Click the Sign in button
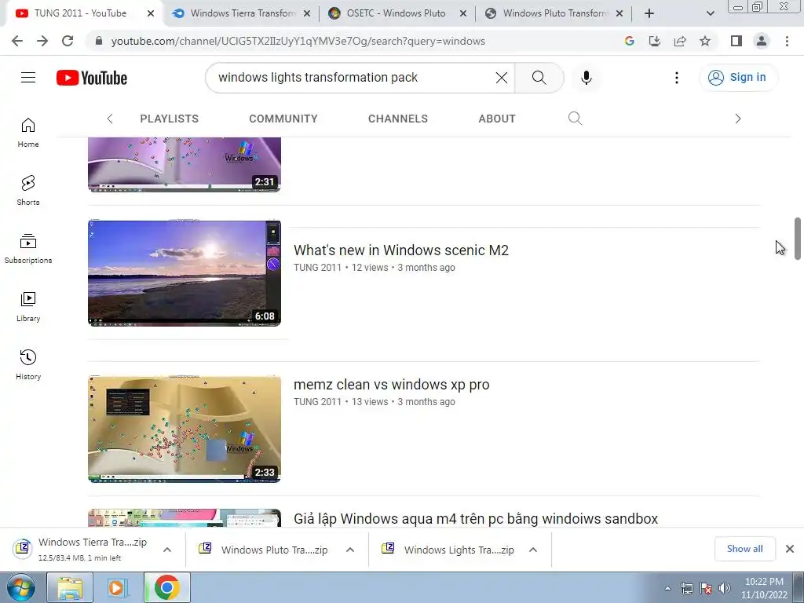This screenshot has width=804, height=603. [x=738, y=78]
